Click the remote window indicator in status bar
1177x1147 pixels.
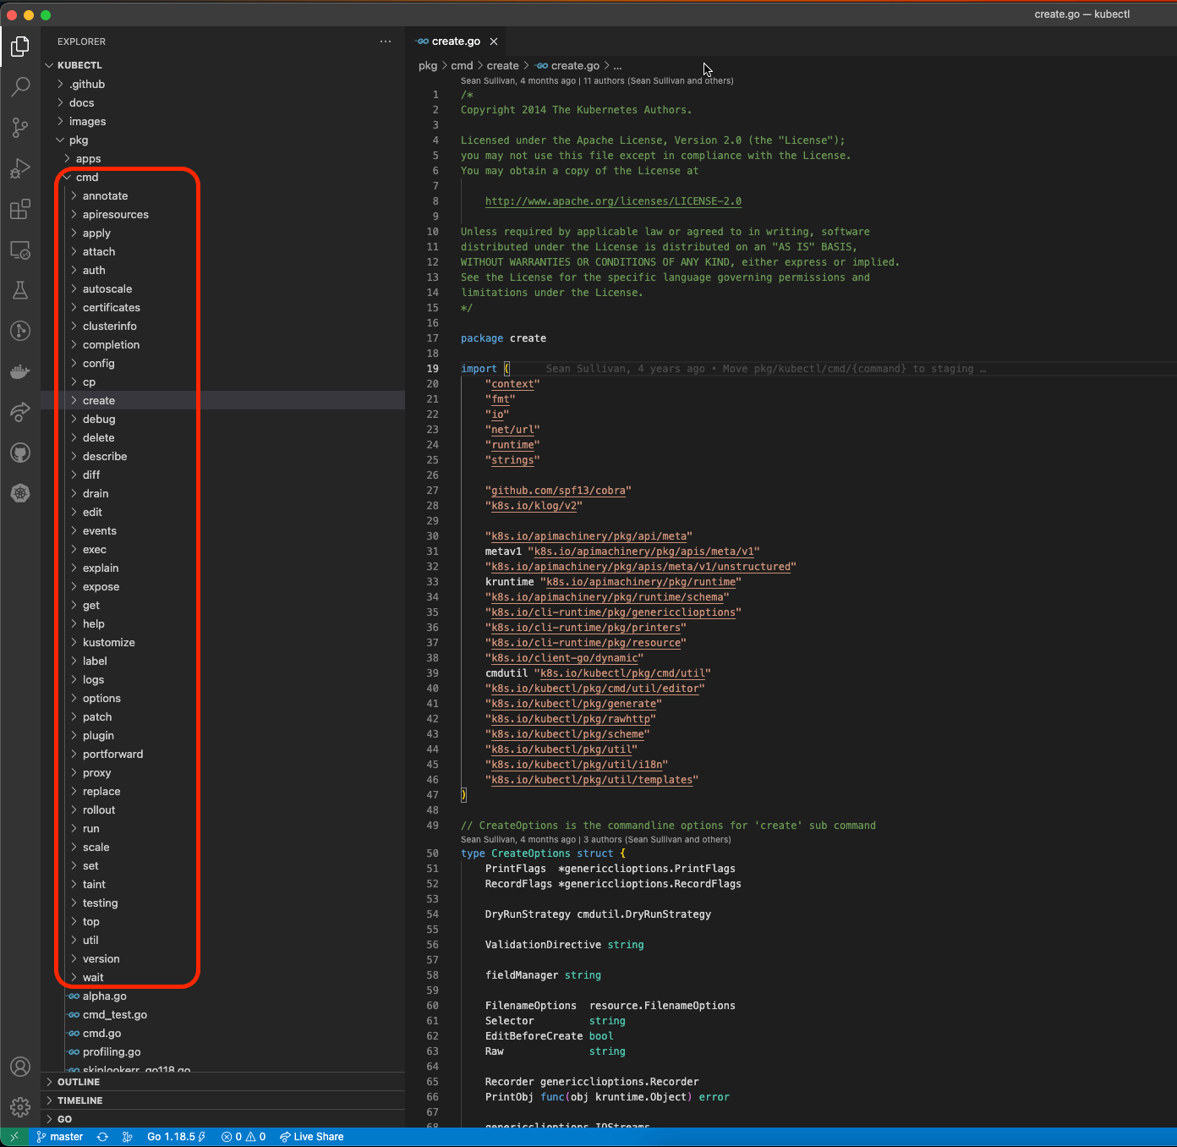(x=14, y=1137)
